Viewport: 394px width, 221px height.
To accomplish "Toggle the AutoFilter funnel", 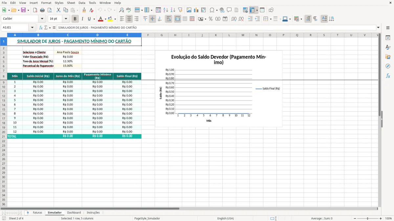I will click(180, 10).
